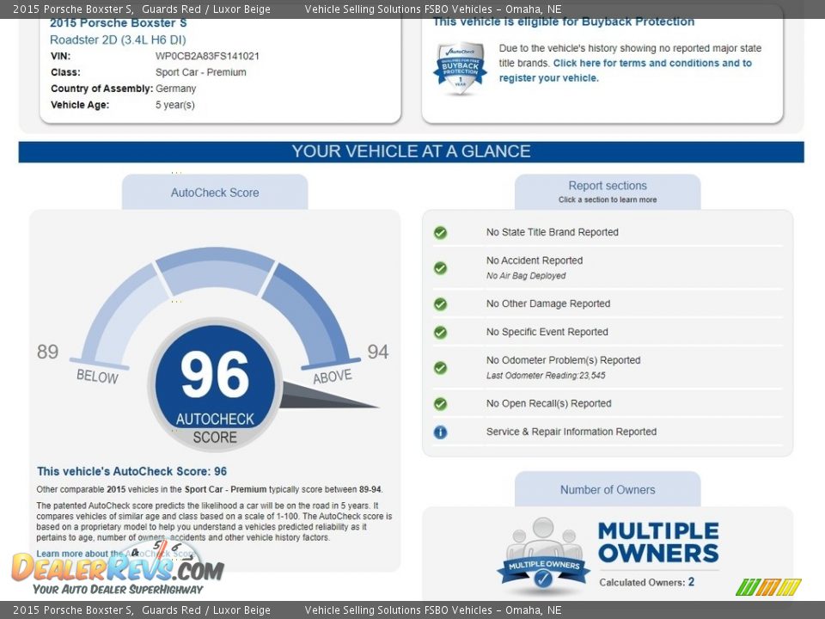Click the Germany country of assembly value
The height and width of the screenshot is (619, 825).
point(175,89)
